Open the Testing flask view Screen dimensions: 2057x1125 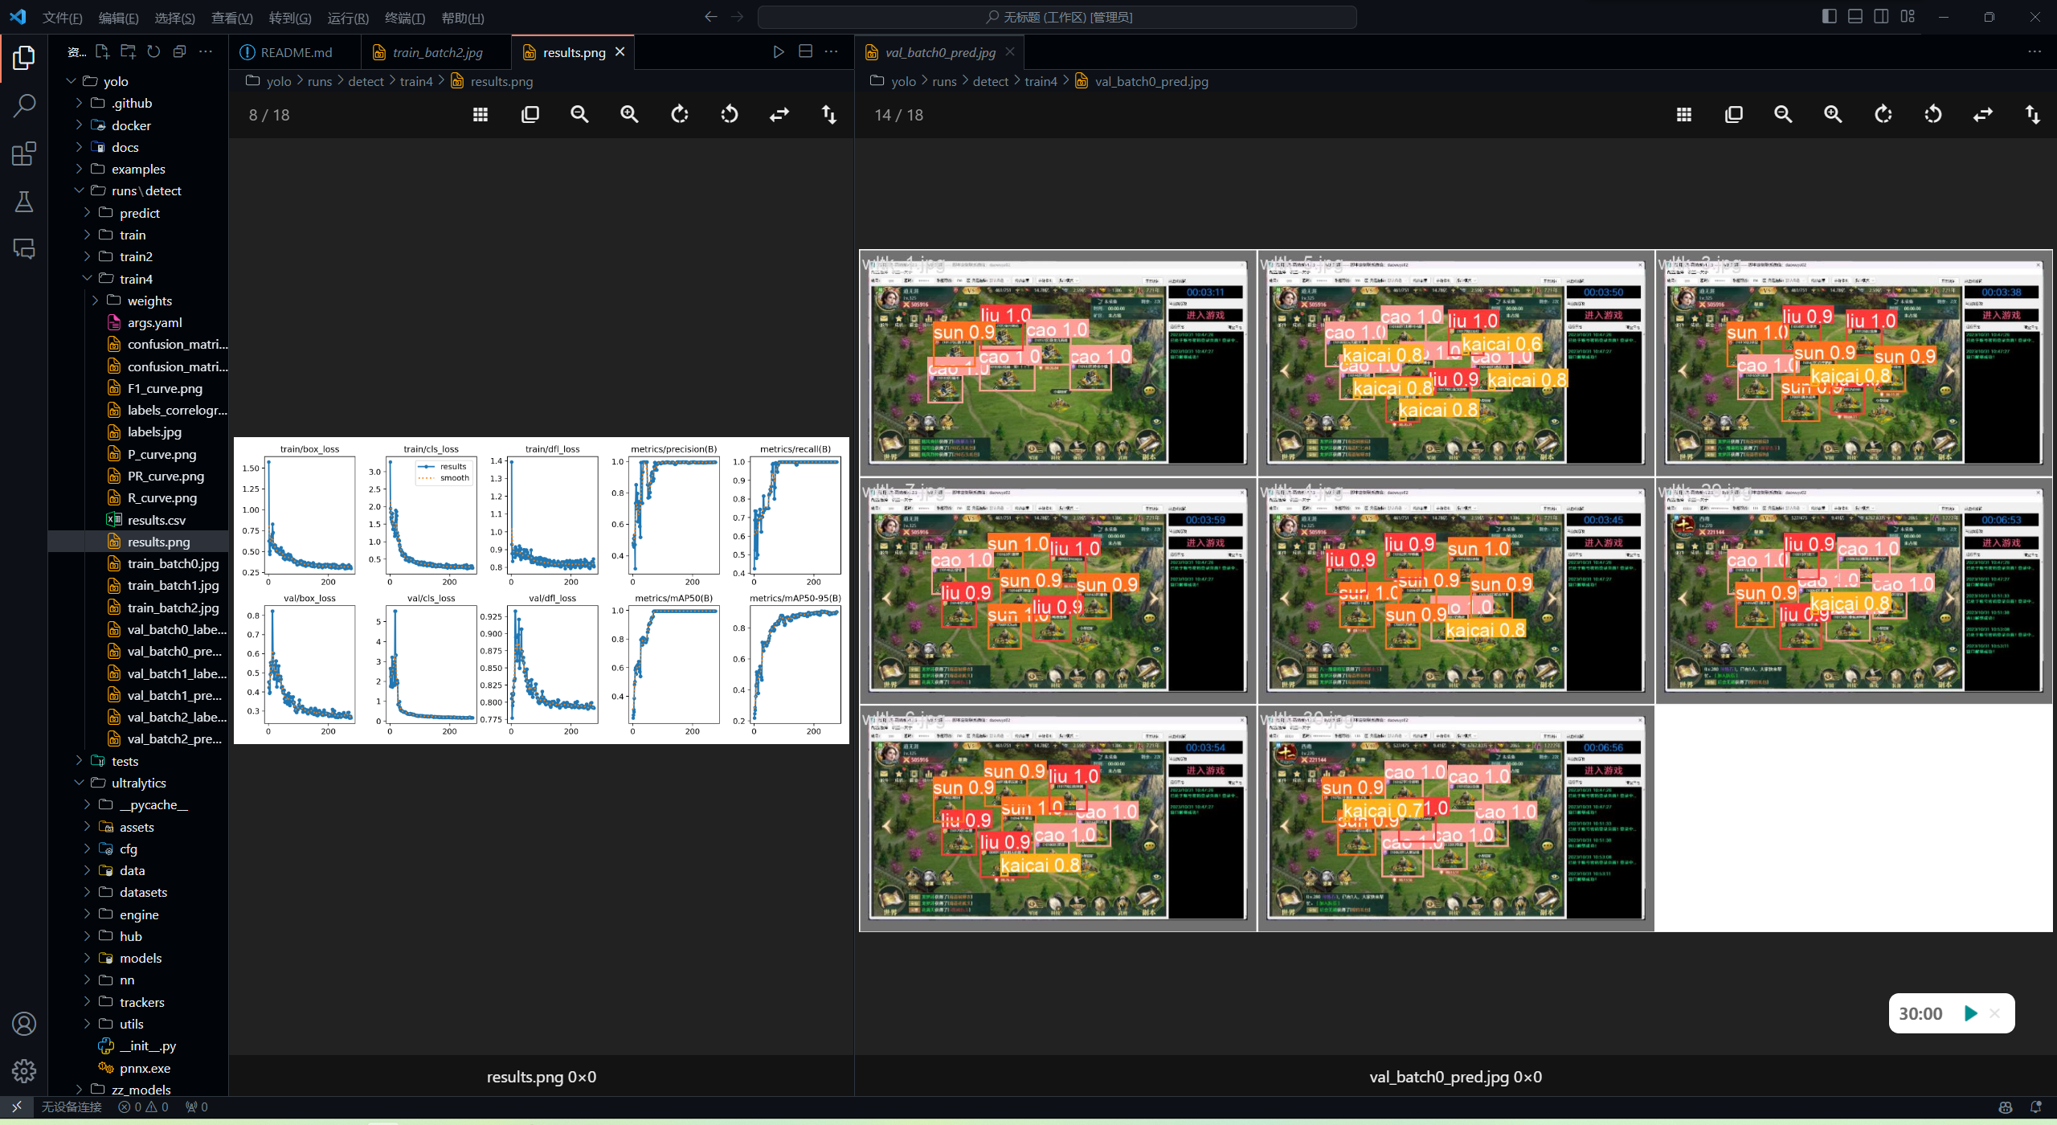tap(24, 202)
